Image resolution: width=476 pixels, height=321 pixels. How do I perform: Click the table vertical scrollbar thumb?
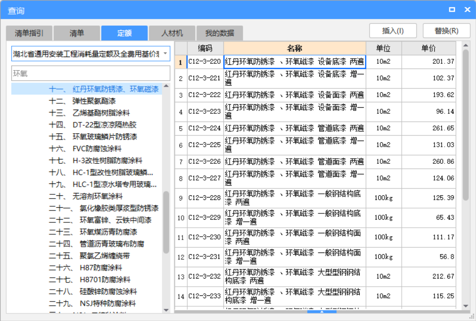click(x=466, y=125)
